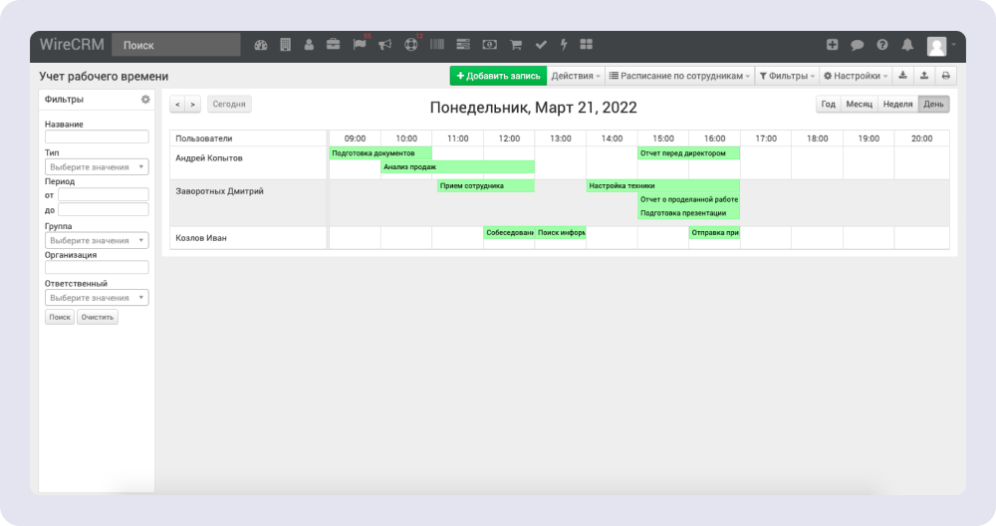This screenshot has width=996, height=526.
Task: Open the Ответственный dropdown
Action: pos(97,298)
